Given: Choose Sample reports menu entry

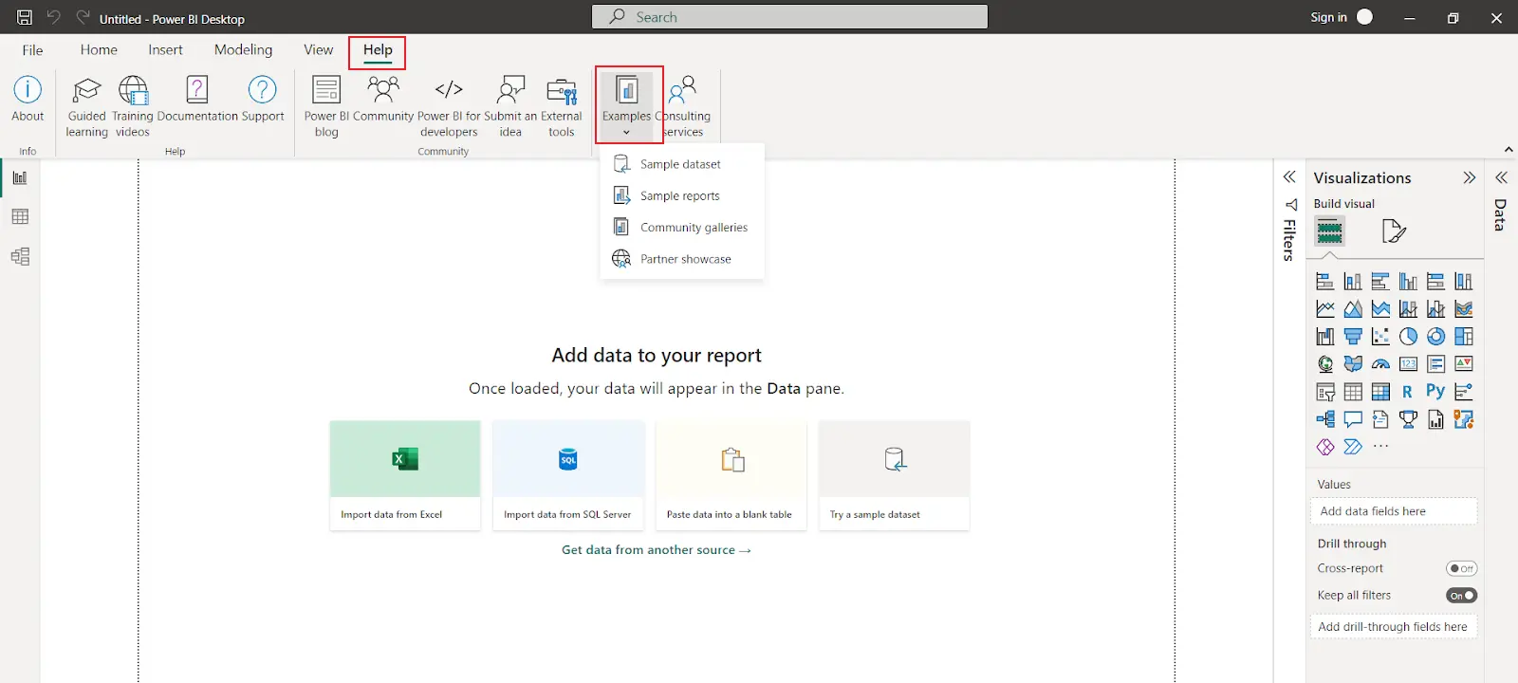Looking at the screenshot, I should 682,195.
